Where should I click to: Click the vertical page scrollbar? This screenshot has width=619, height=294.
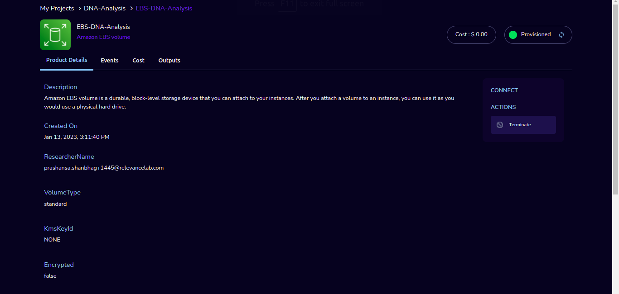point(615,97)
